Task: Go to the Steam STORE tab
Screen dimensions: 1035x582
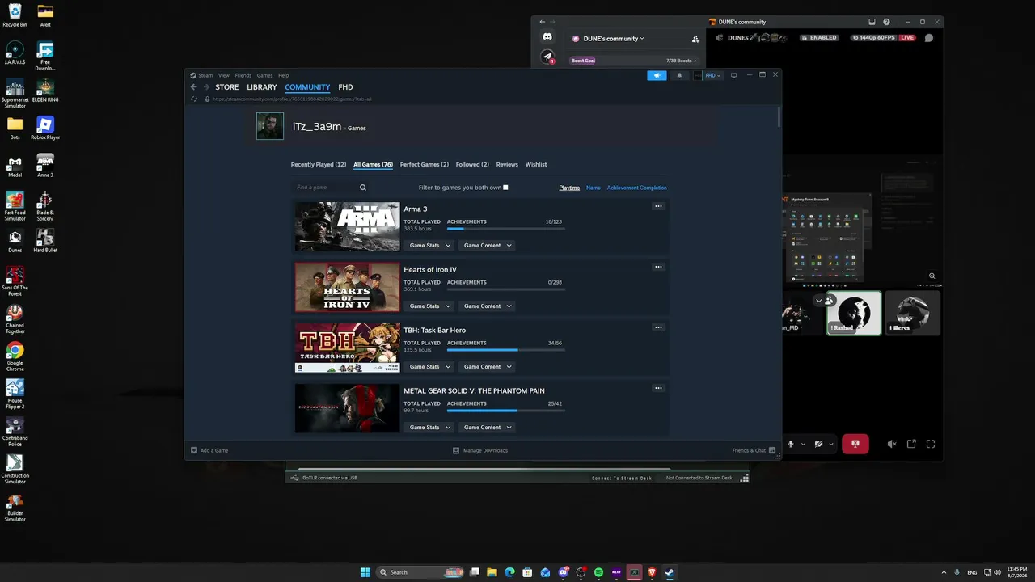Action: pos(227,87)
